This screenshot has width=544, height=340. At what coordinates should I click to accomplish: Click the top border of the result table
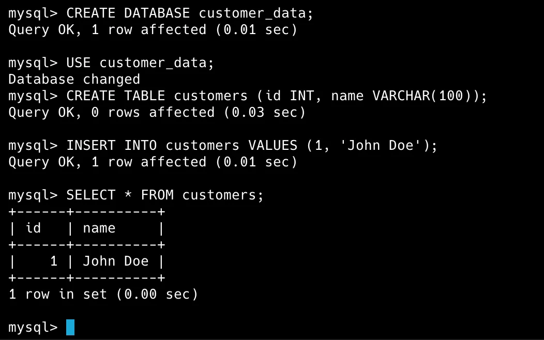87,212
